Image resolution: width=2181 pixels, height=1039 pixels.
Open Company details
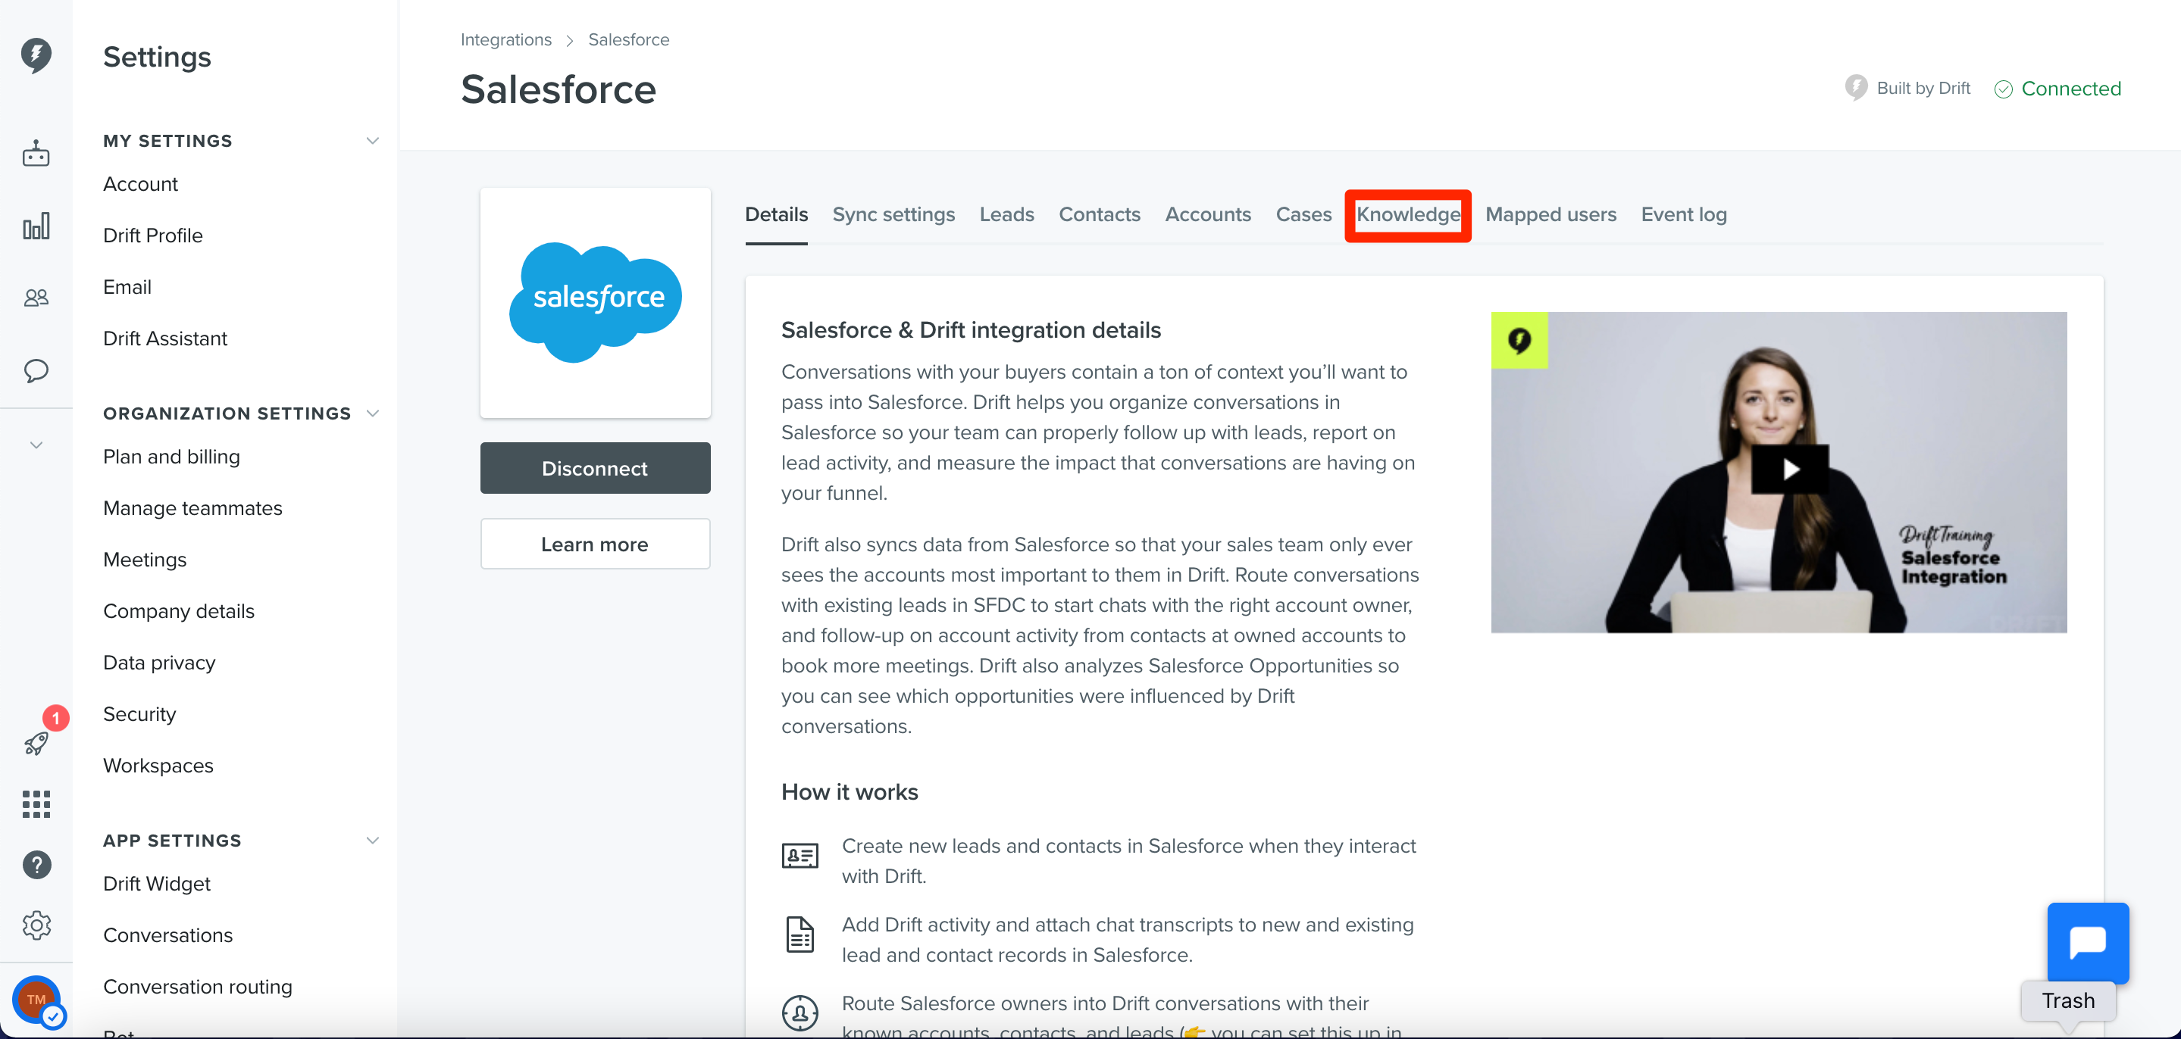click(x=179, y=611)
